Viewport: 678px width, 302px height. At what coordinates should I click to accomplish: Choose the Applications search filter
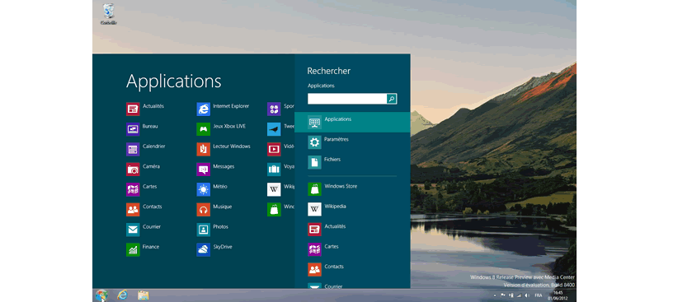pos(352,122)
